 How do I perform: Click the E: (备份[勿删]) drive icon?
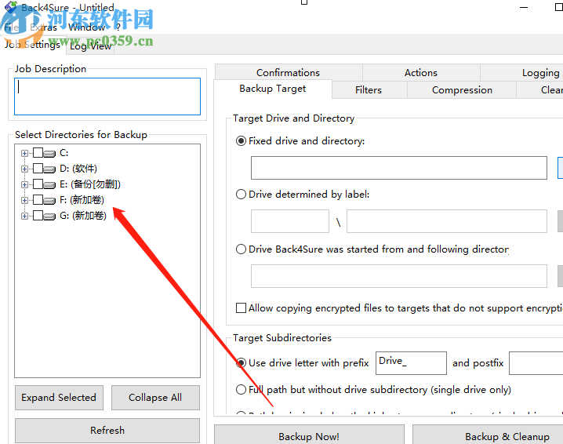(x=50, y=184)
